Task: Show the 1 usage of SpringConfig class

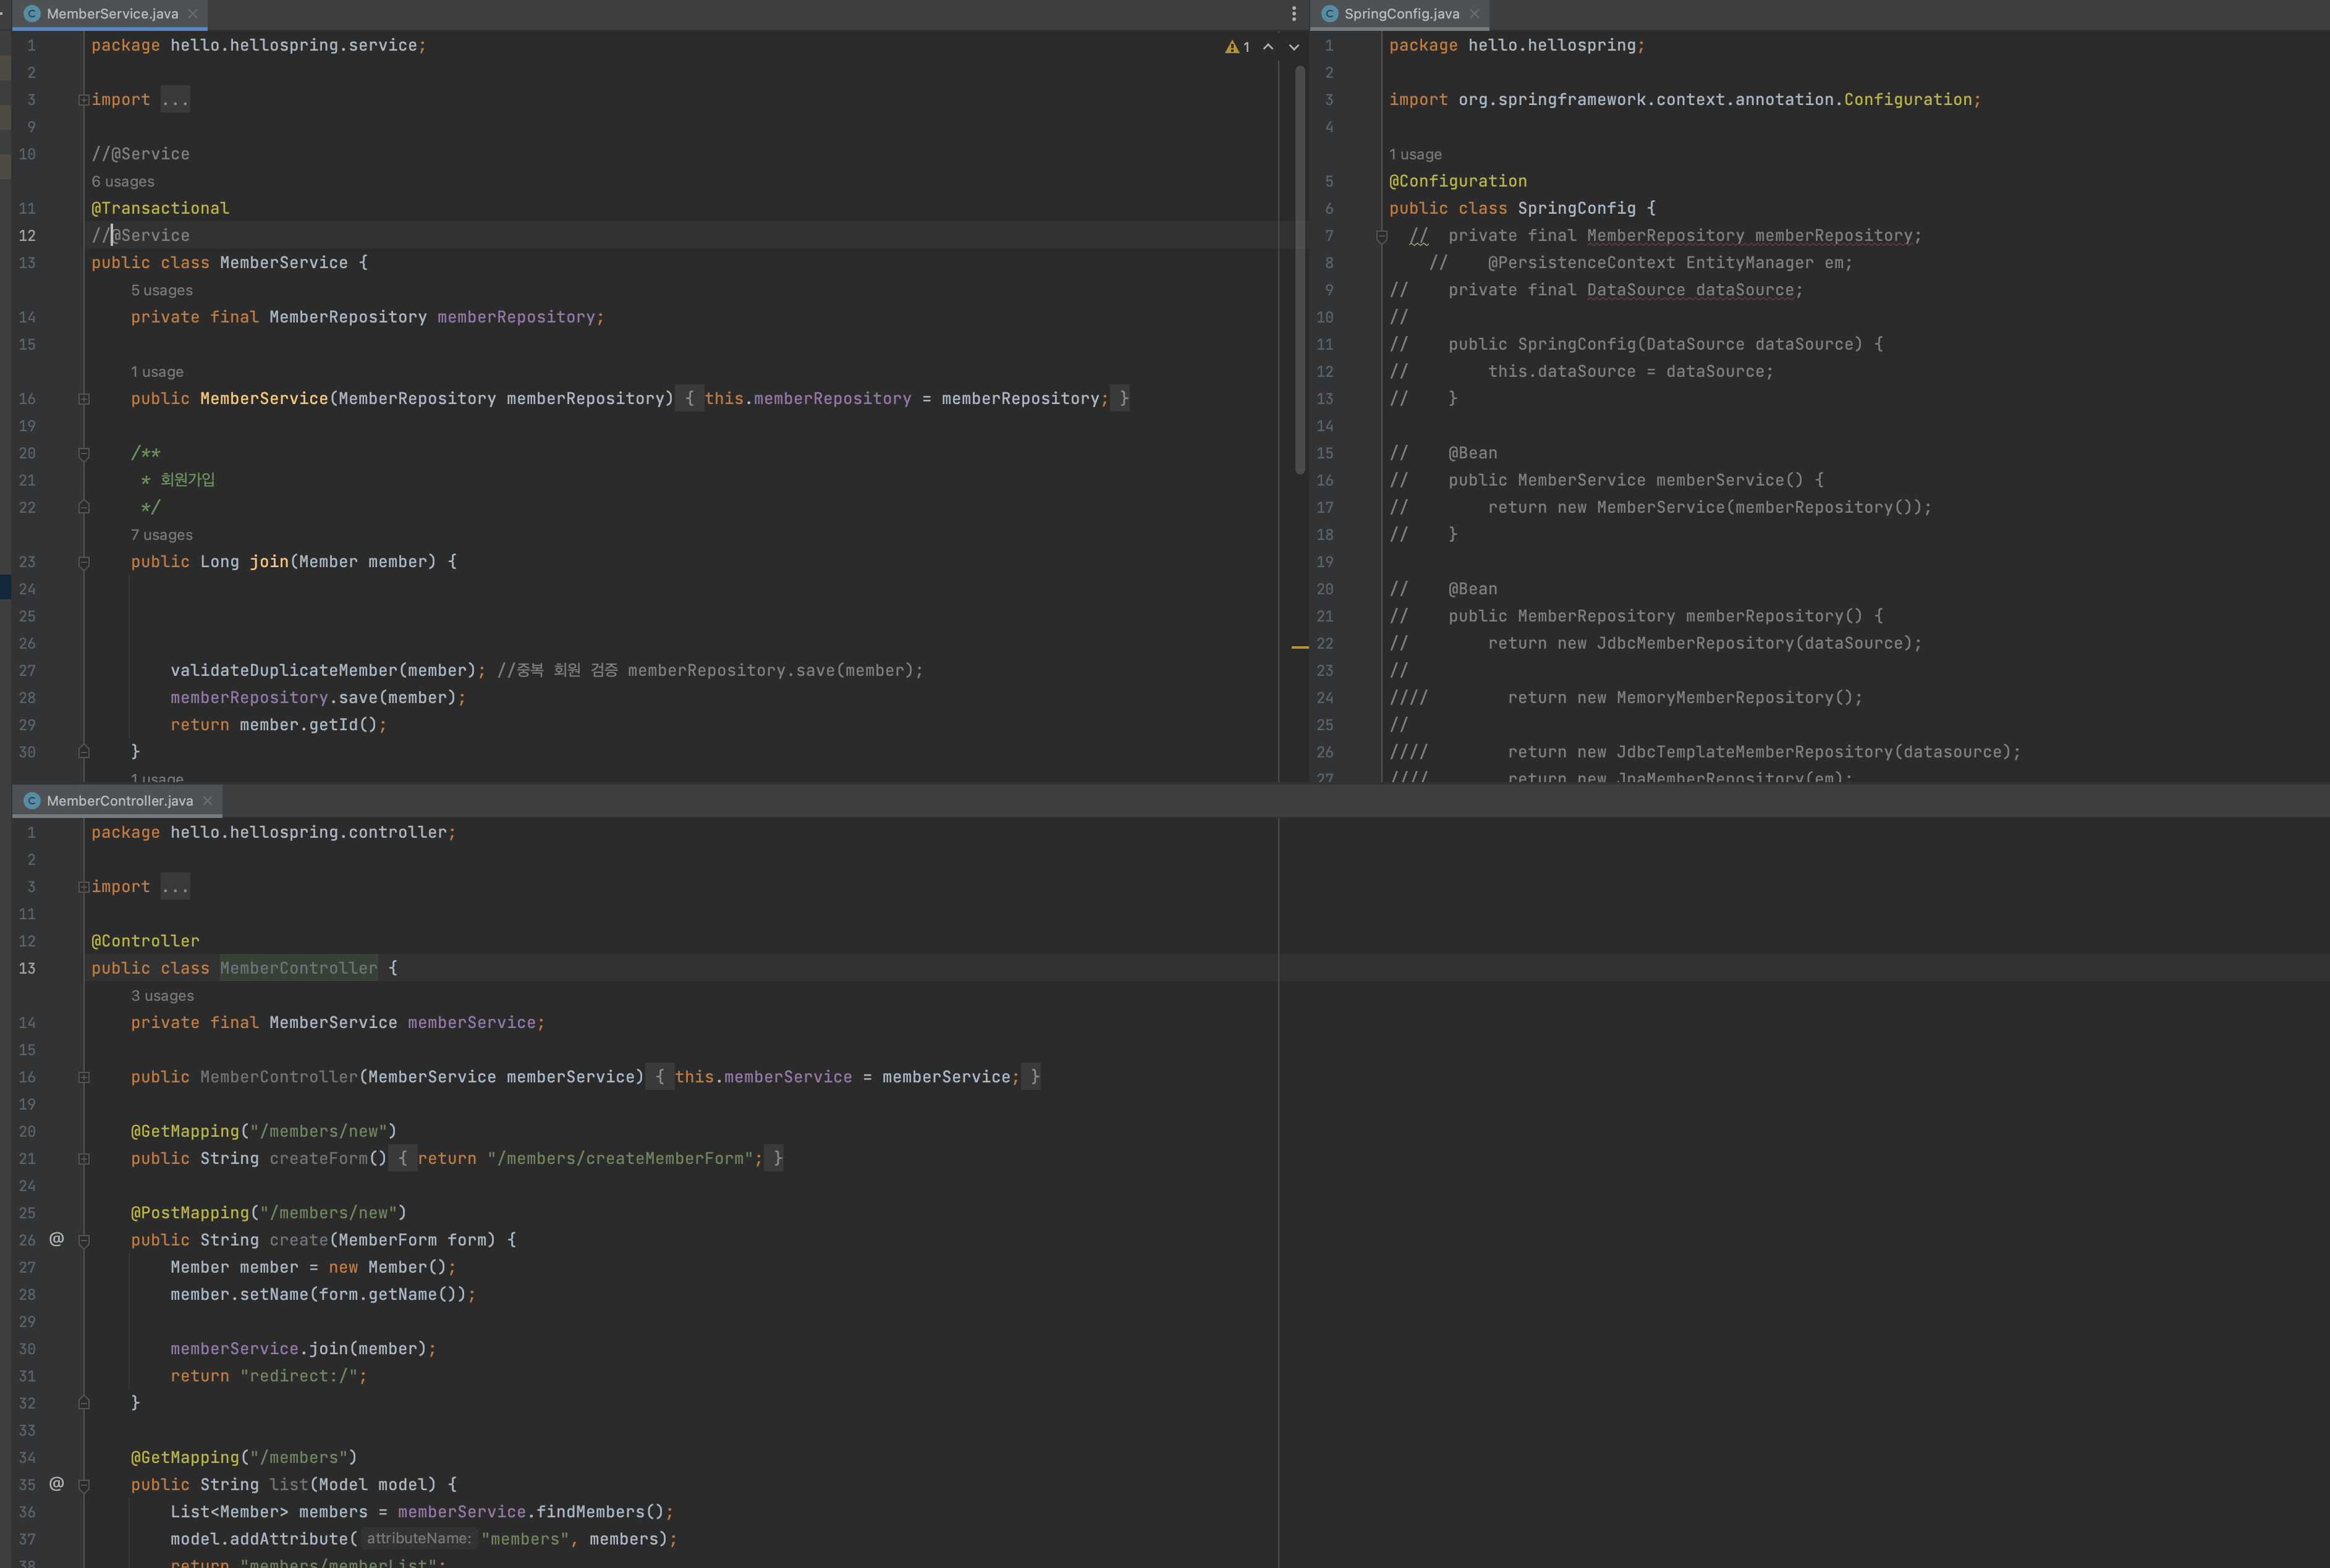Action: [1415, 154]
